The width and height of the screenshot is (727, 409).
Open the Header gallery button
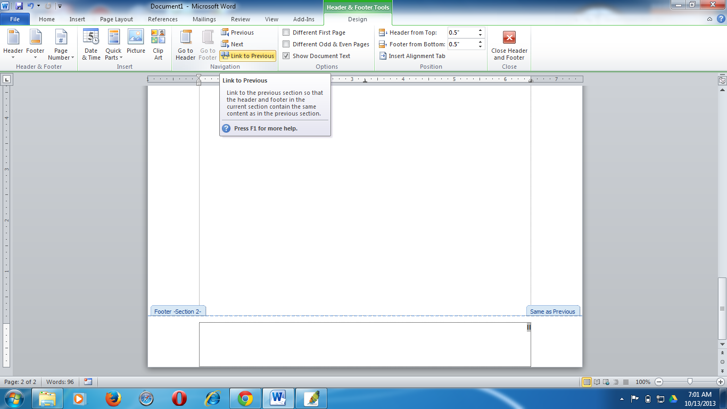(x=13, y=45)
